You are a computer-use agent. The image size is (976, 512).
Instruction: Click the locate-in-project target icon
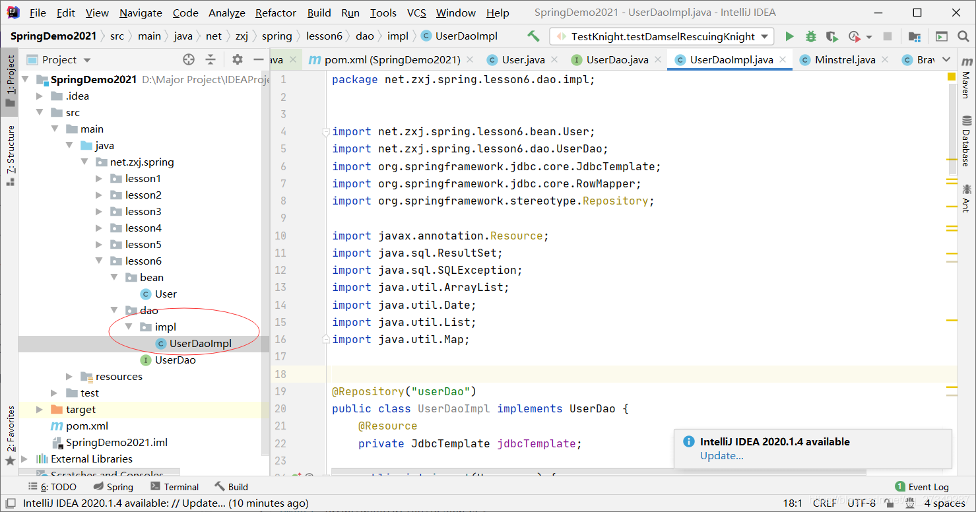pyautogui.click(x=189, y=59)
